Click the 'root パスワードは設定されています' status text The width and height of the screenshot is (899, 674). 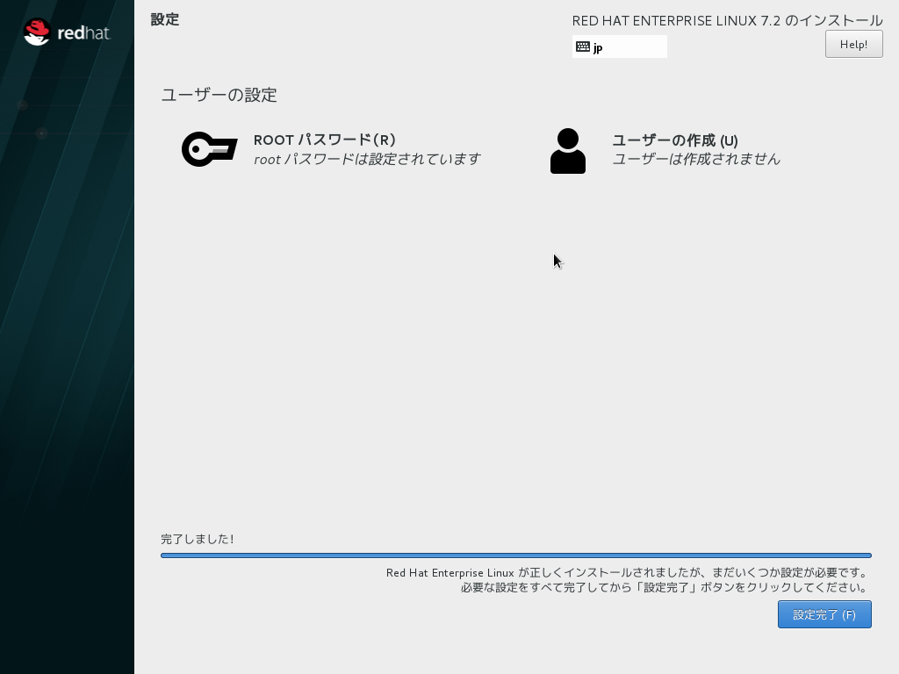point(367,160)
